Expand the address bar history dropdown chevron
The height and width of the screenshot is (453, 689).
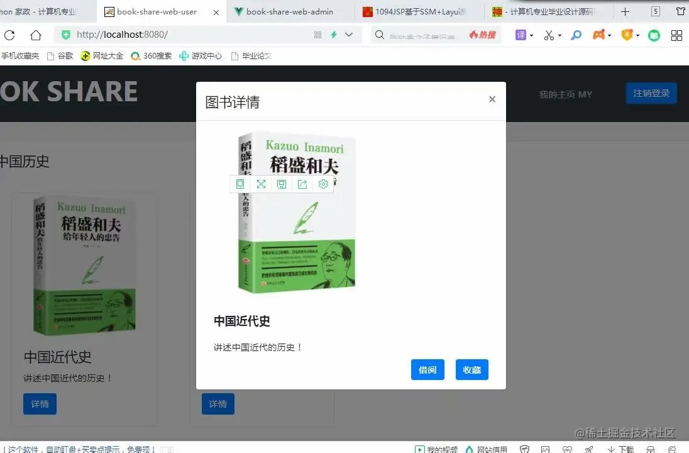pos(349,35)
